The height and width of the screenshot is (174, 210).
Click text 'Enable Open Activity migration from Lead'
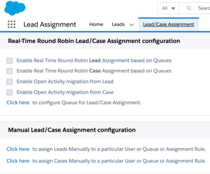coord(65,82)
